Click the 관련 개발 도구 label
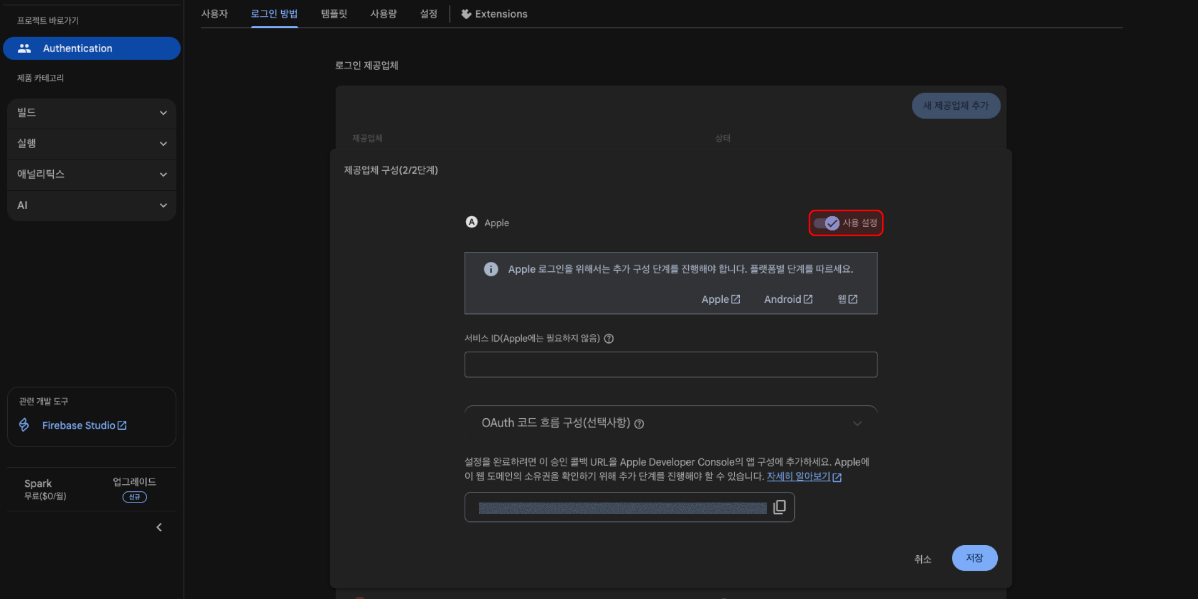The image size is (1198, 599). 44,401
